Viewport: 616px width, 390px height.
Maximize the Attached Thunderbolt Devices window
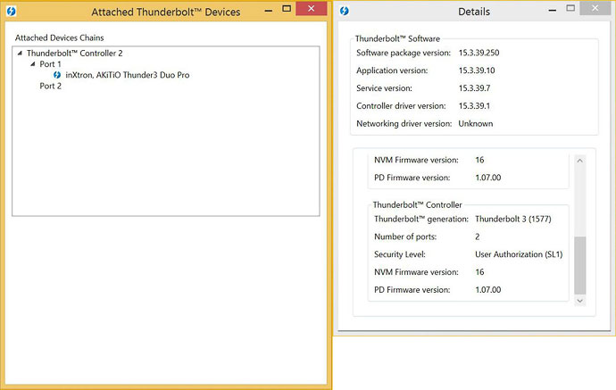pos(279,9)
